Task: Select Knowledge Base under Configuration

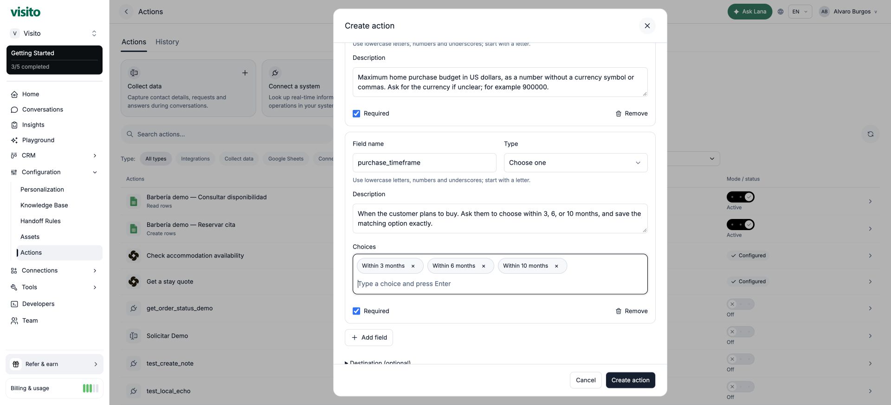Action: tap(44, 206)
